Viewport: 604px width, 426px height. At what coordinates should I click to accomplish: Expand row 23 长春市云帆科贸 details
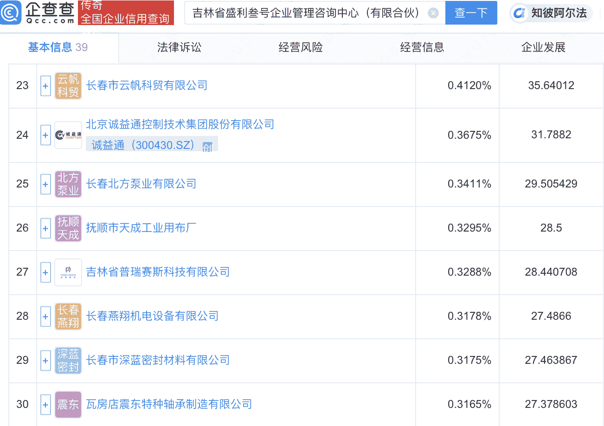(x=45, y=86)
